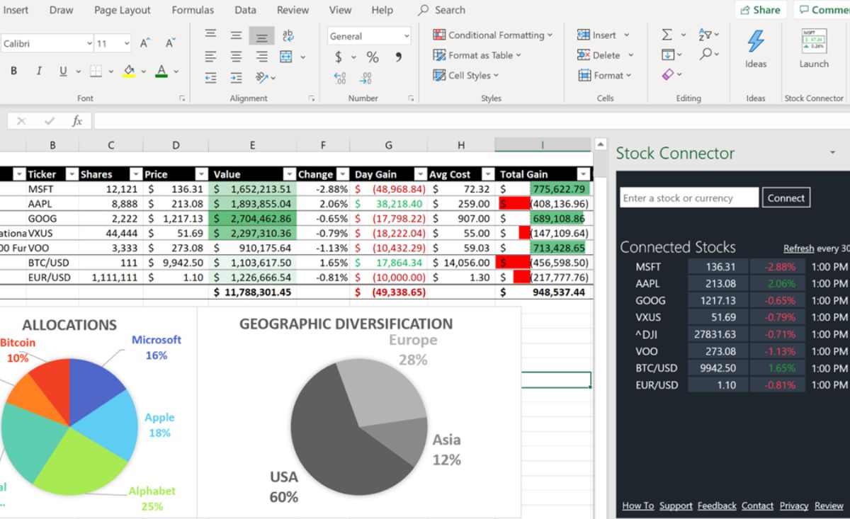Viewport: 850px width, 519px height.
Task: Click the Share button
Action: pos(761,10)
